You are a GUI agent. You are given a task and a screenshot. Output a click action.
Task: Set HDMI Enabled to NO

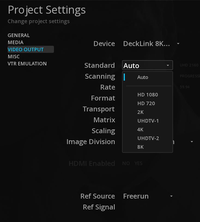(x=126, y=163)
